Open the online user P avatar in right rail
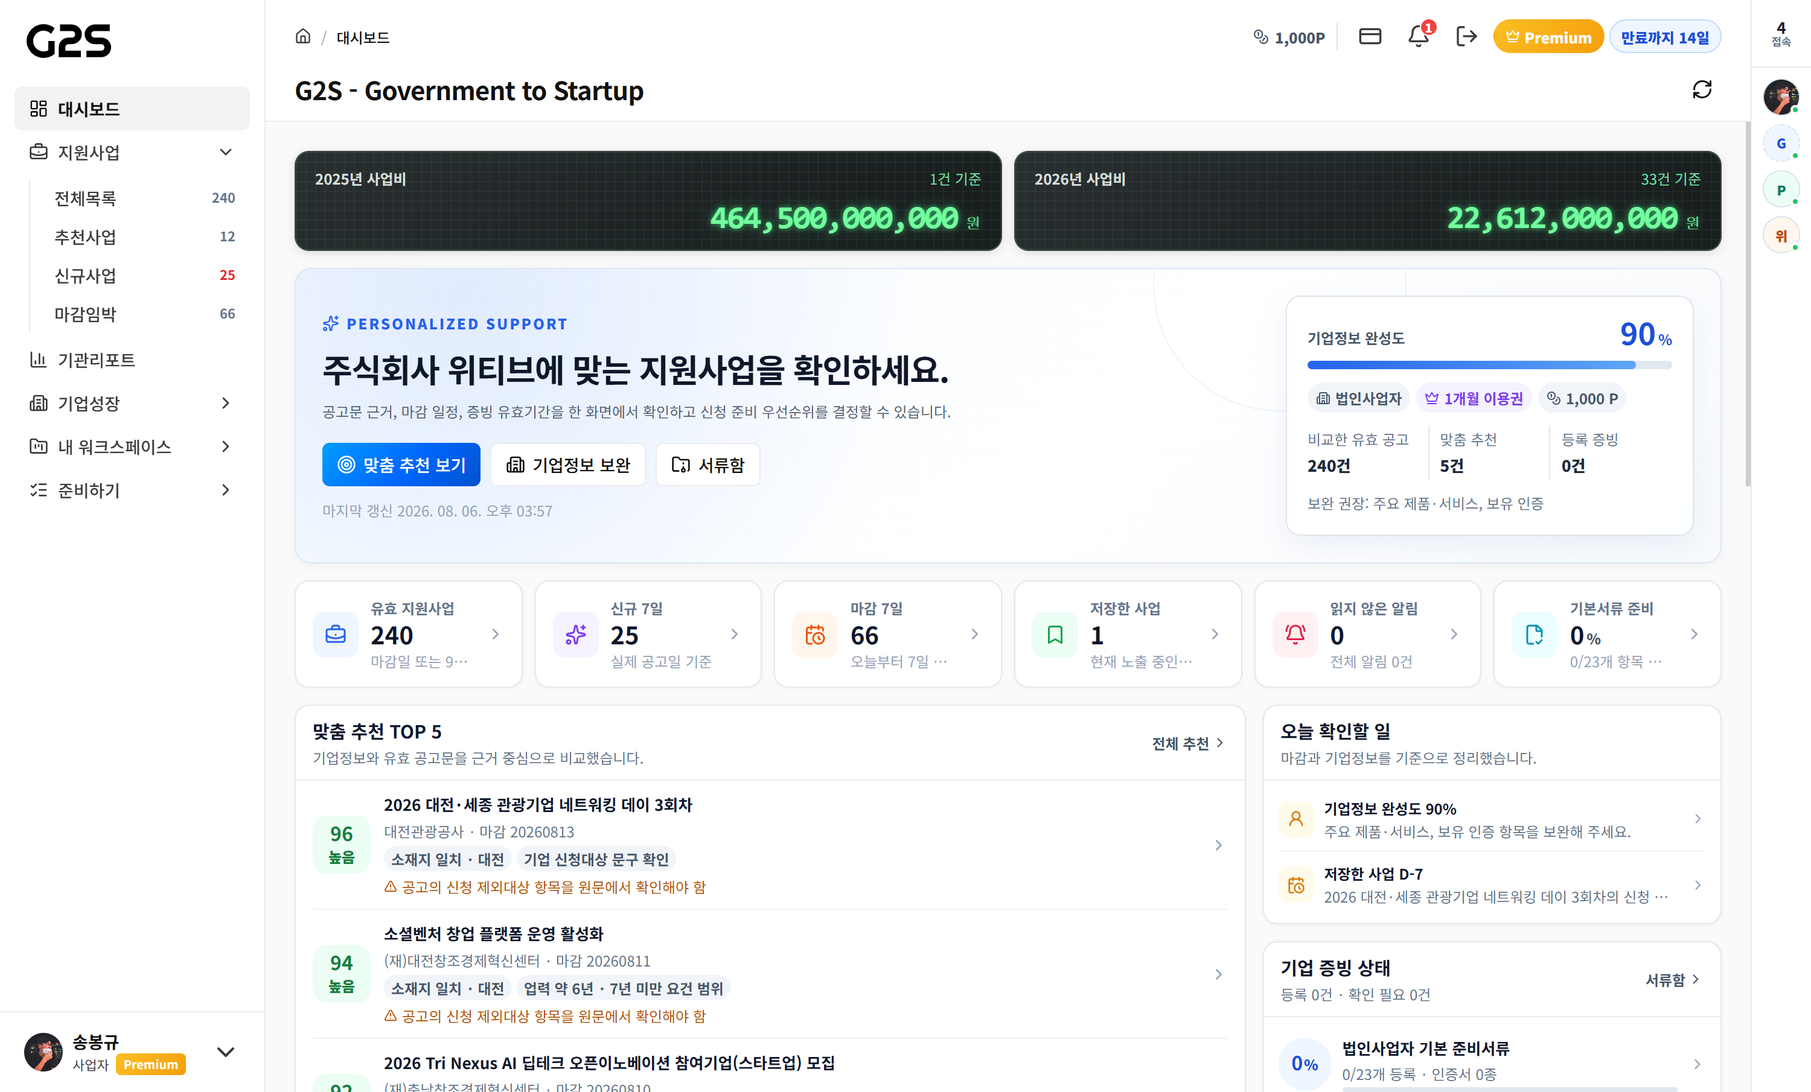 click(1781, 190)
